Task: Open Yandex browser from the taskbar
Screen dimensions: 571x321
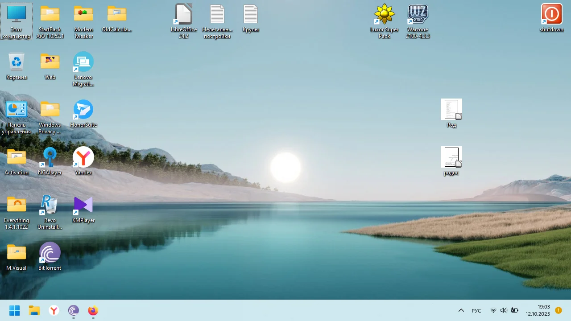Action: coord(54,310)
